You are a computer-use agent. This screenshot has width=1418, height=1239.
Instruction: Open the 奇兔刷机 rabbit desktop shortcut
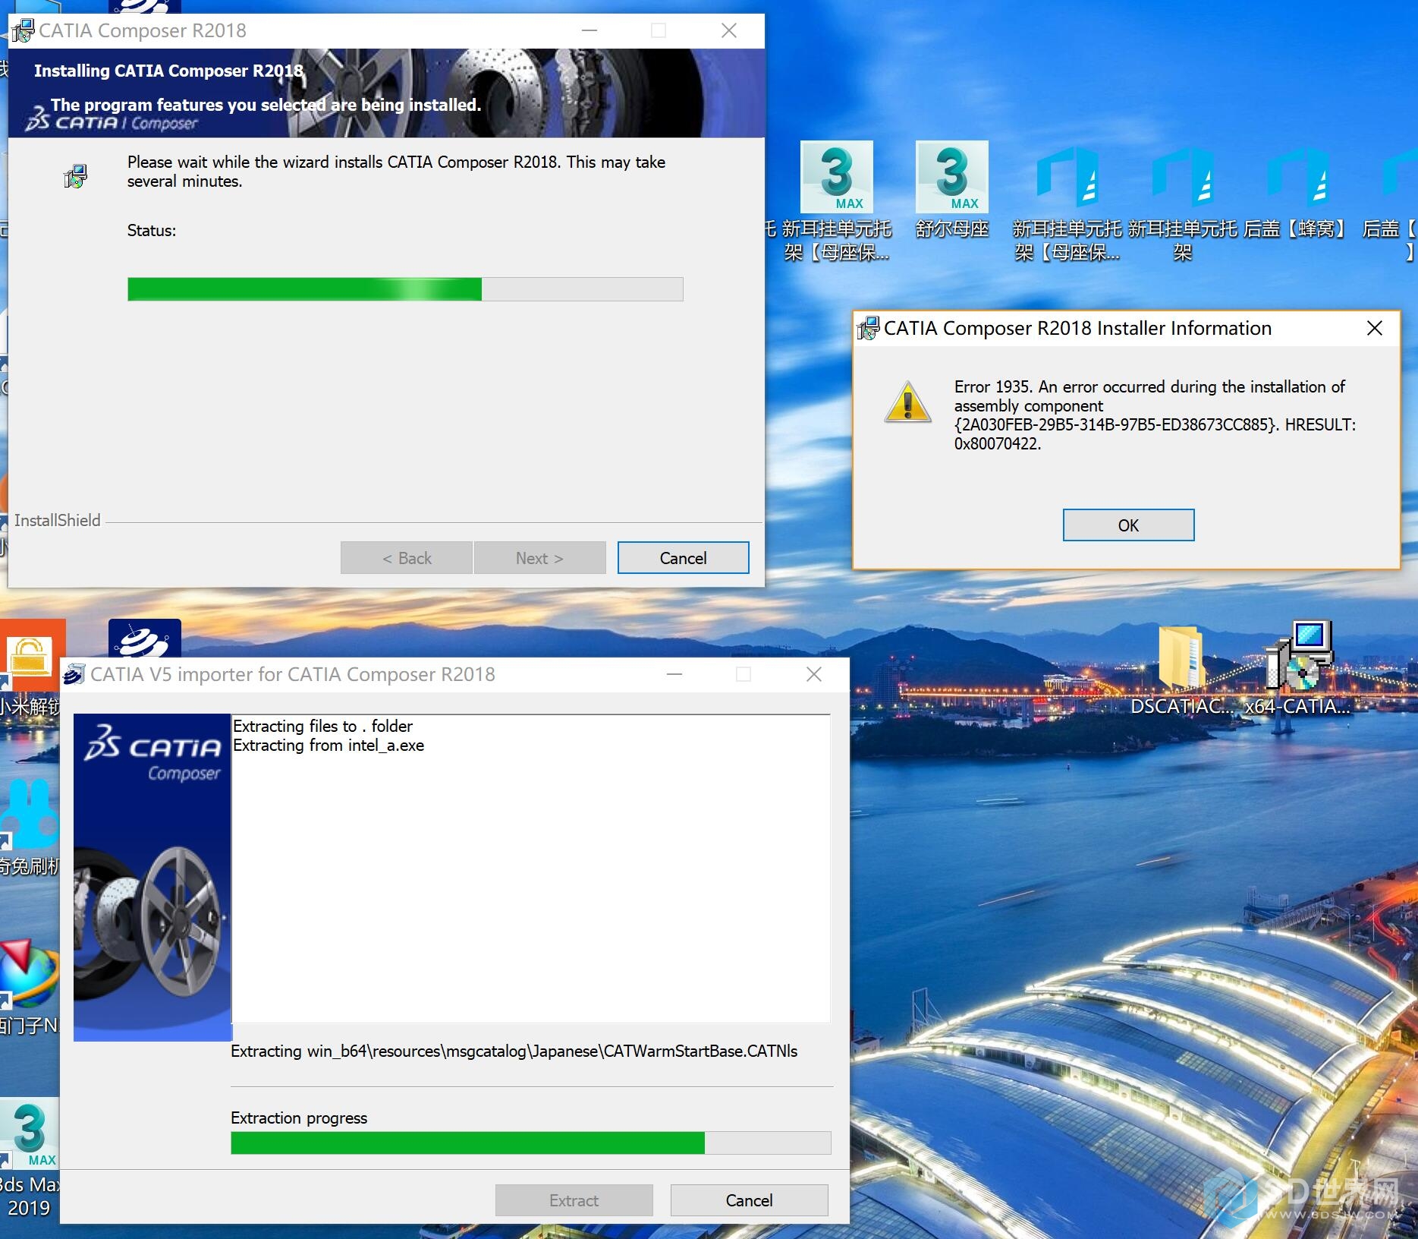click(x=29, y=828)
